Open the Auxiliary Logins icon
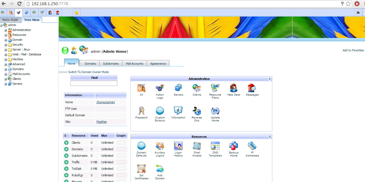The image size is (365, 182). (160, 146)
